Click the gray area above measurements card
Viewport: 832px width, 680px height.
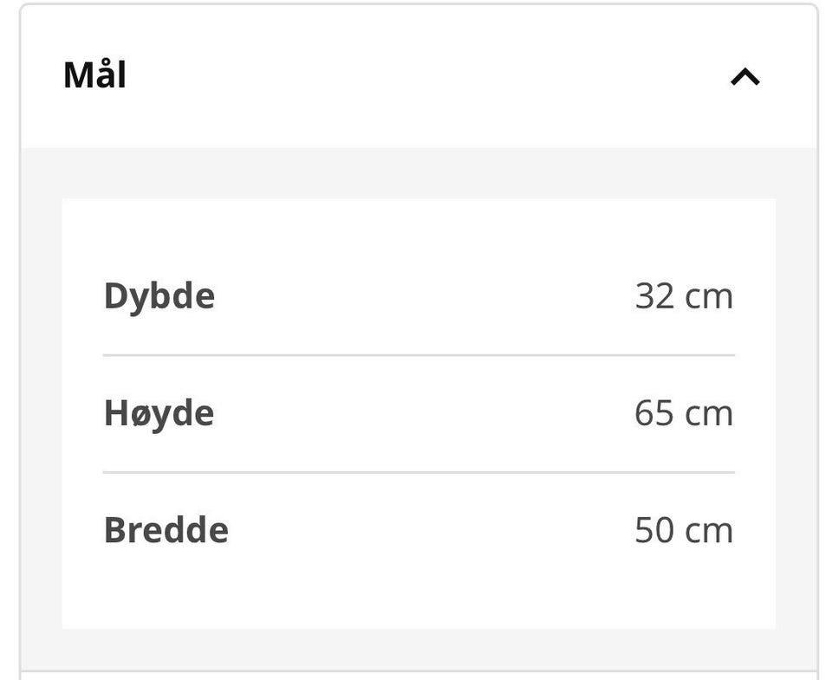point(419,173)
